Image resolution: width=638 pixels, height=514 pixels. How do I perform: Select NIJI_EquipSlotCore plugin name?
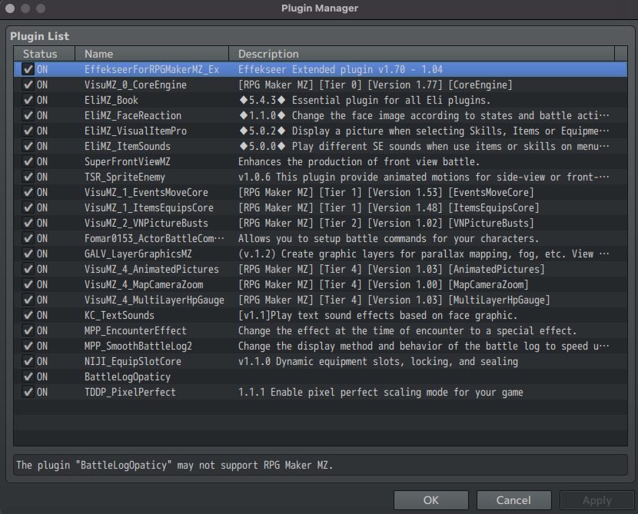pos(133,362)
